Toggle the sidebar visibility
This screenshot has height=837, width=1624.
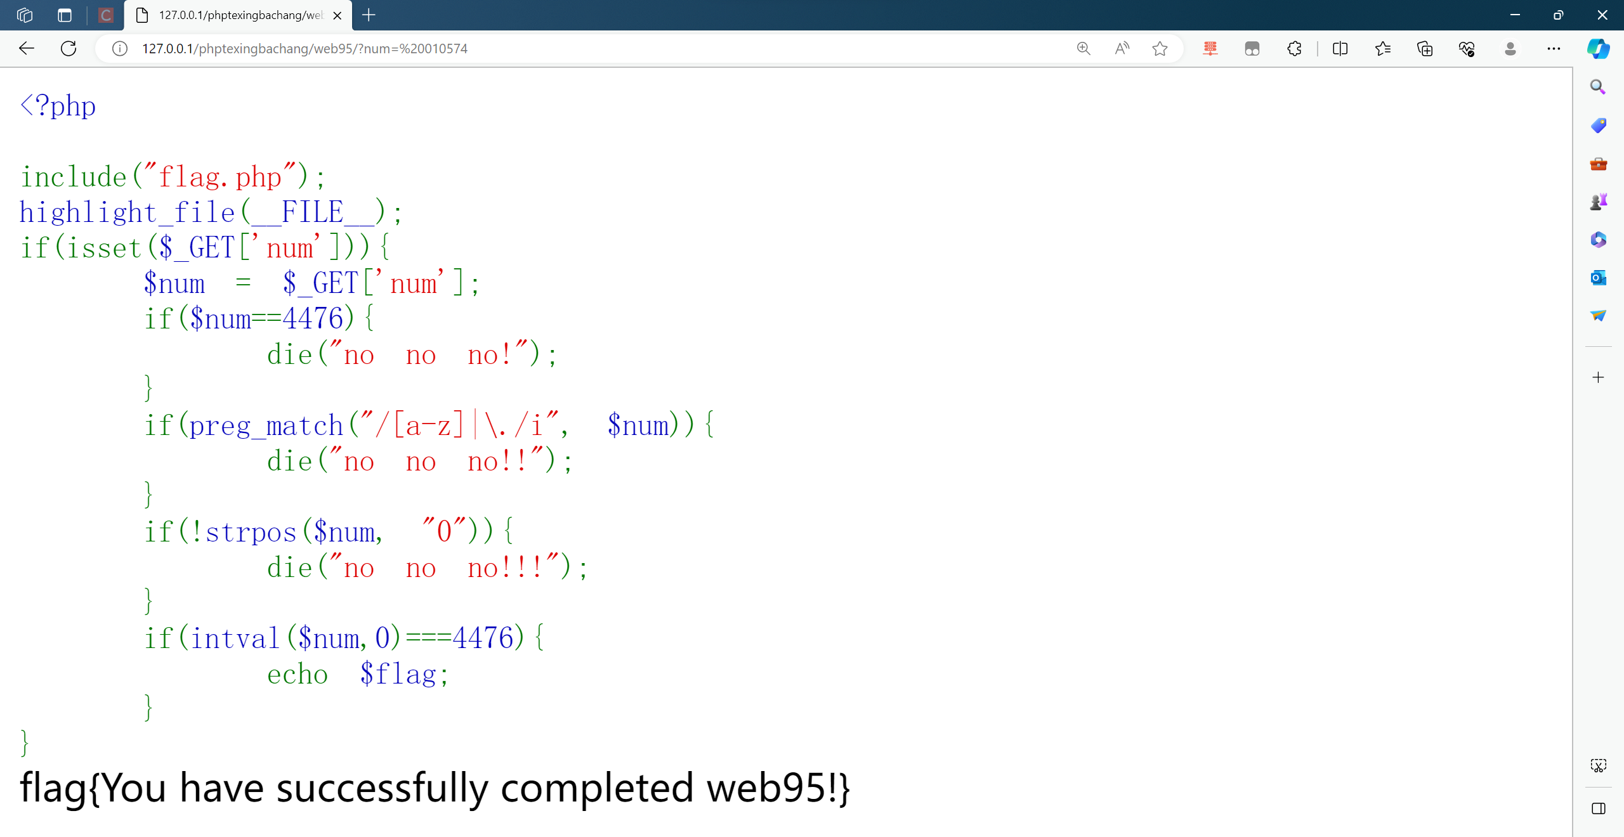1598,808
